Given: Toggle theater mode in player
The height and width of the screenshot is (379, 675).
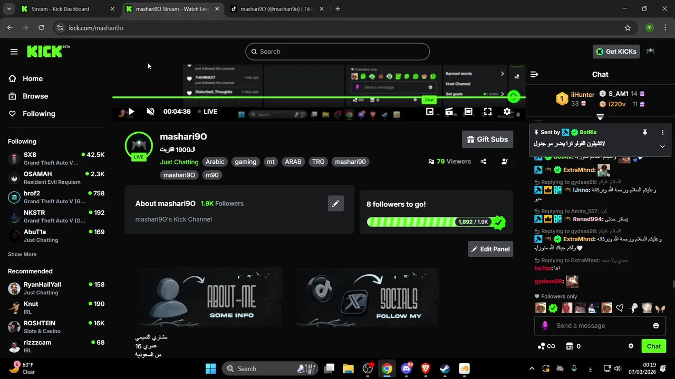Looking at the screenshot, I should [468, 112].
